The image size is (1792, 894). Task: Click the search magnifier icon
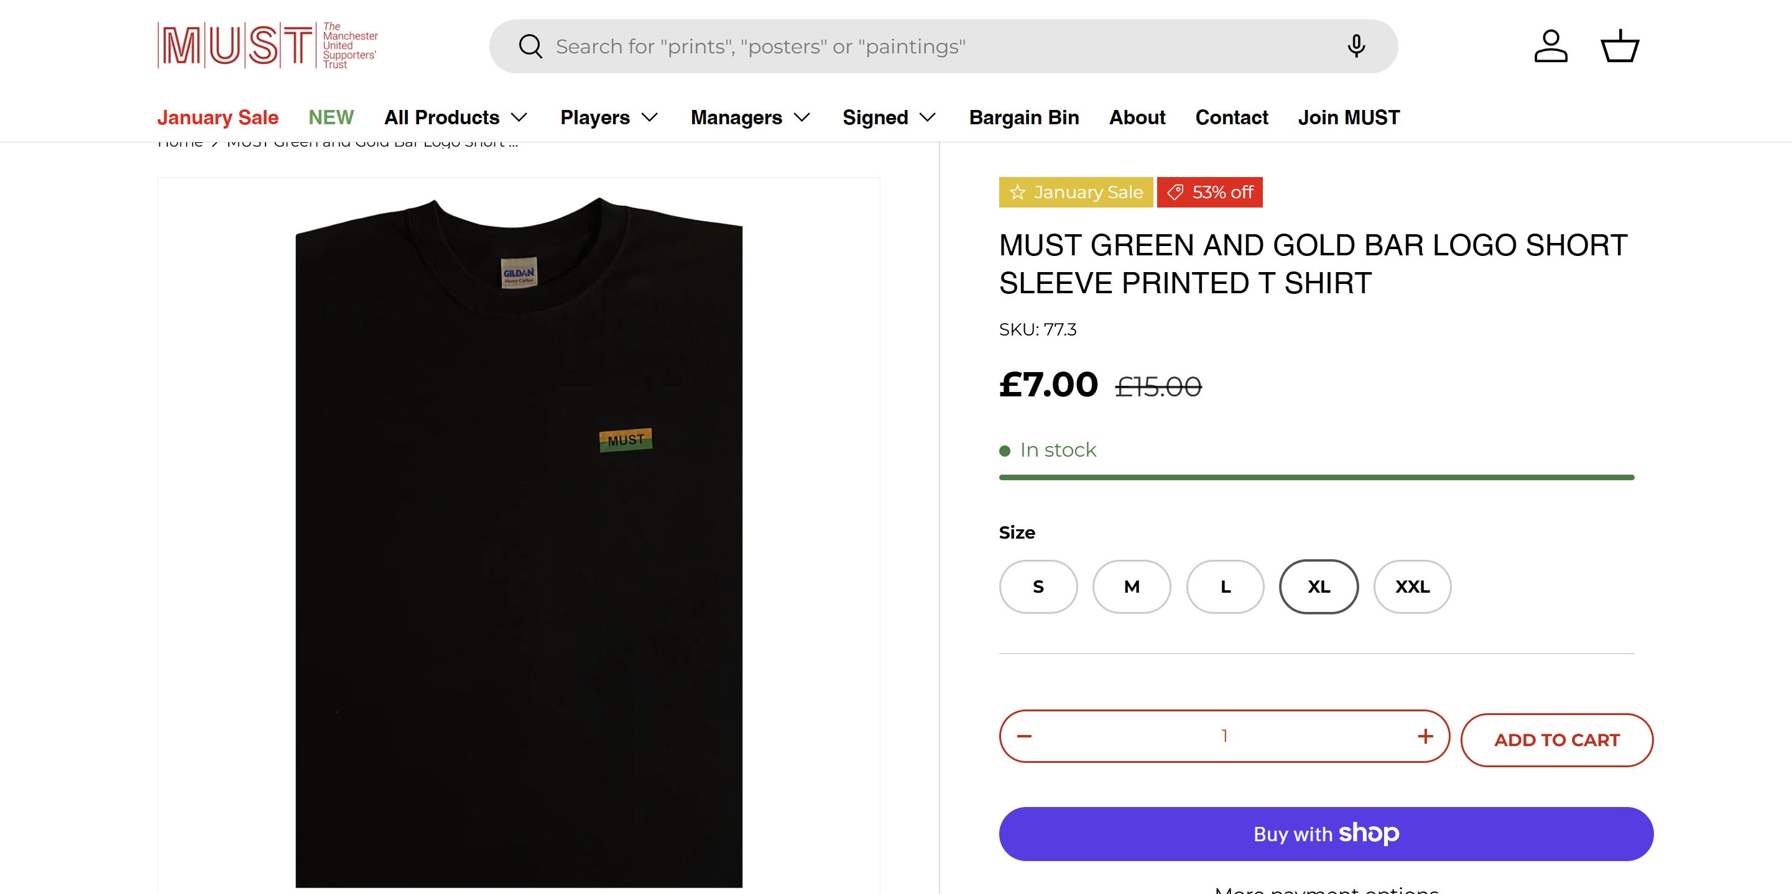pos(530,47)
